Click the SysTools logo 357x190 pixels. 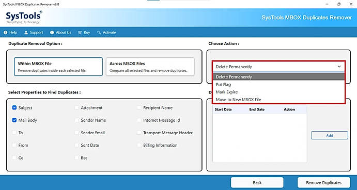pos(24,17)
